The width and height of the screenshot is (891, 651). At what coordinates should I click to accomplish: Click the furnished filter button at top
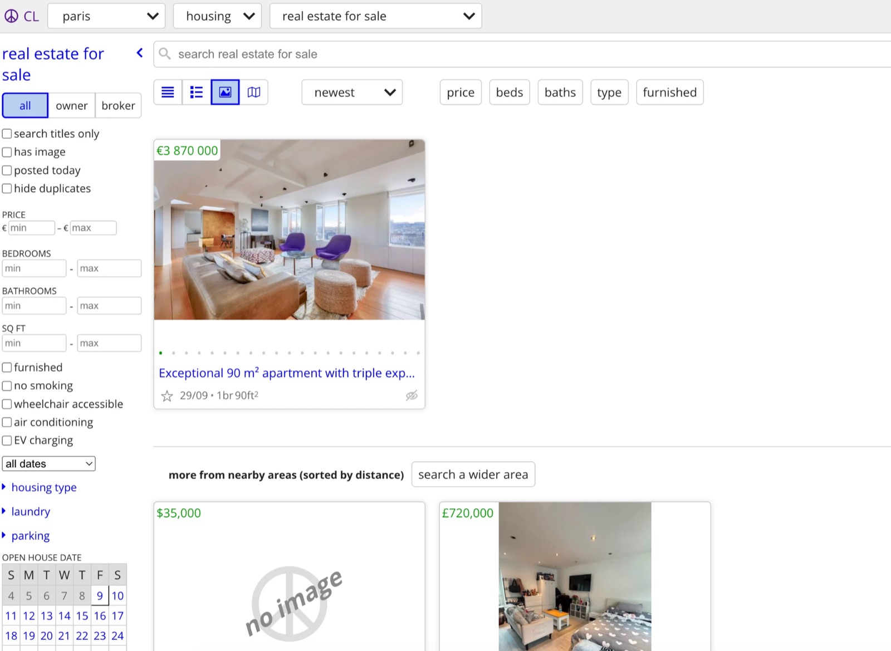point(669,92)
